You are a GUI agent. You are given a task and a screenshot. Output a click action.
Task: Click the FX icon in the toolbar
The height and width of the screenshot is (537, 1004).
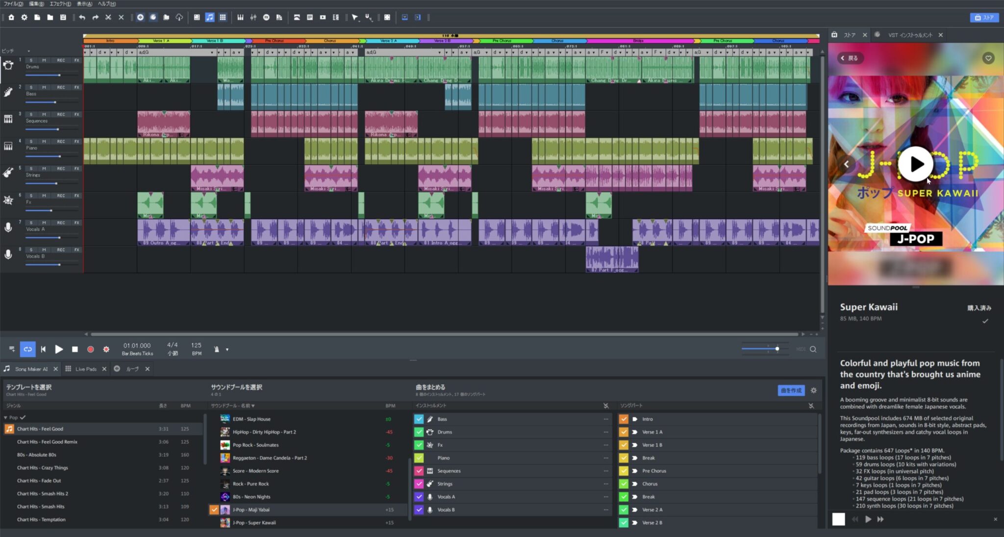[266, 18]
